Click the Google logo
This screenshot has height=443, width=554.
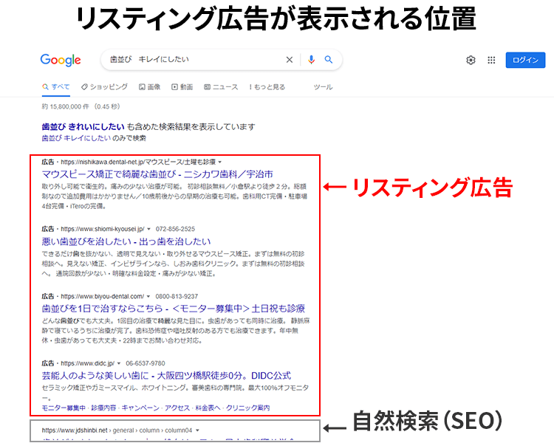pos(61,60)
